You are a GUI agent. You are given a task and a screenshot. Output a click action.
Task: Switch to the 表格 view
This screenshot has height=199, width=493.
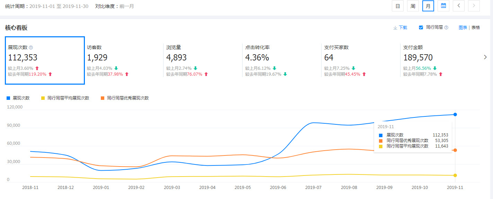476,28
